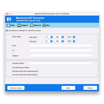This screenshot has height=104, width=104.
Task: Click the Help question mark icon
Action: point(8,25)
